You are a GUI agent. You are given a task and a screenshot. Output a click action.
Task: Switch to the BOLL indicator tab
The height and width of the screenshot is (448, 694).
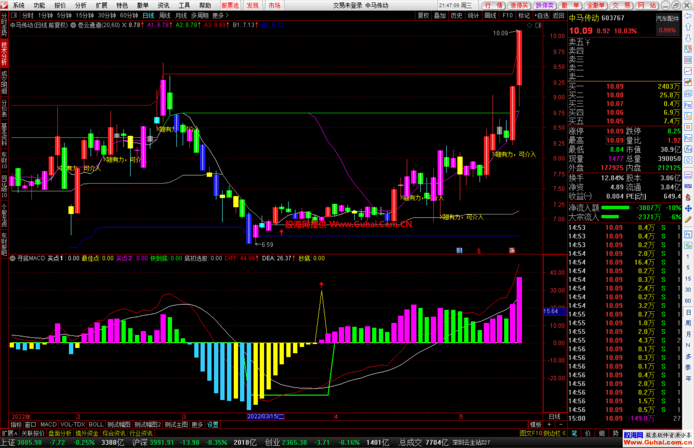tap(96, 425)
